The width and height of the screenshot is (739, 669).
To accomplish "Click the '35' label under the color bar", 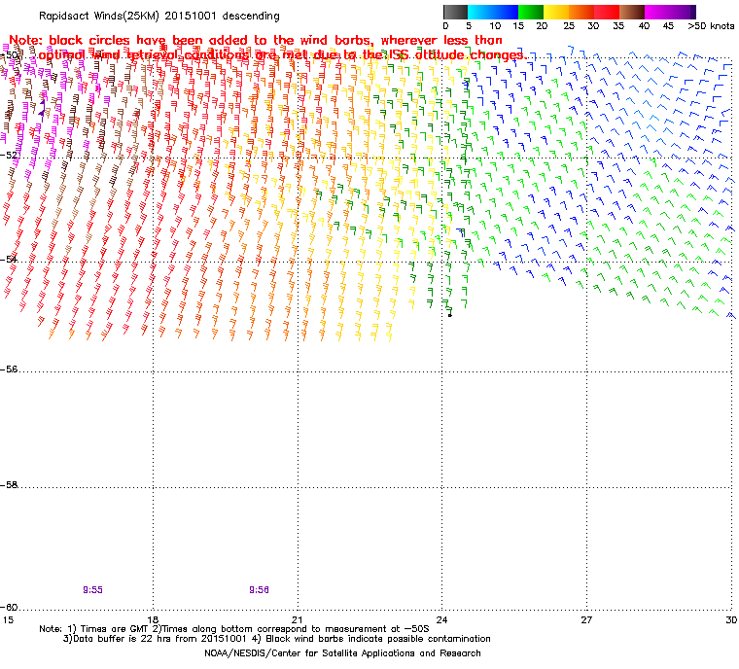I will pos(618,26).
